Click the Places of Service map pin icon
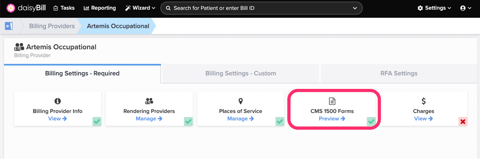 point(241,101)
